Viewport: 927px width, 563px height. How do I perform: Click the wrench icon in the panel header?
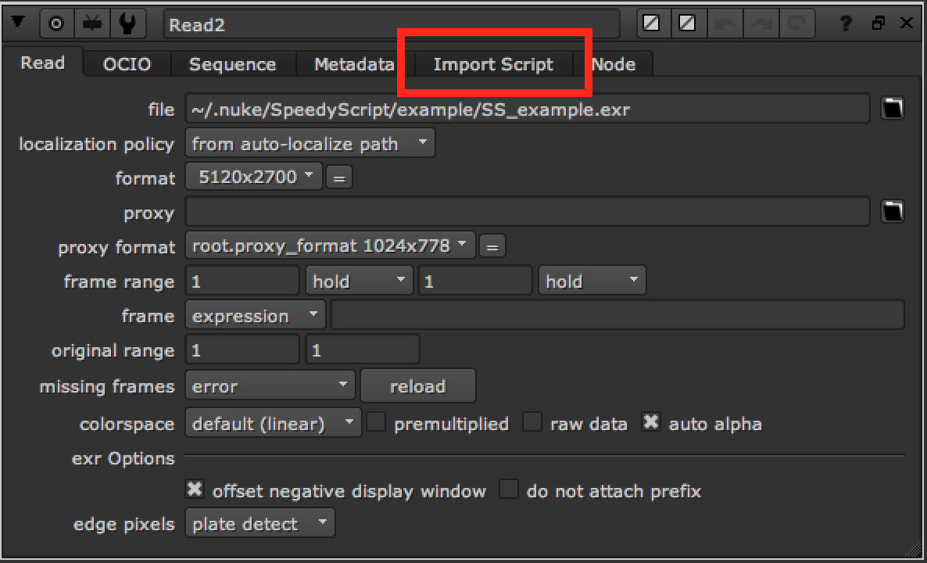127,24
